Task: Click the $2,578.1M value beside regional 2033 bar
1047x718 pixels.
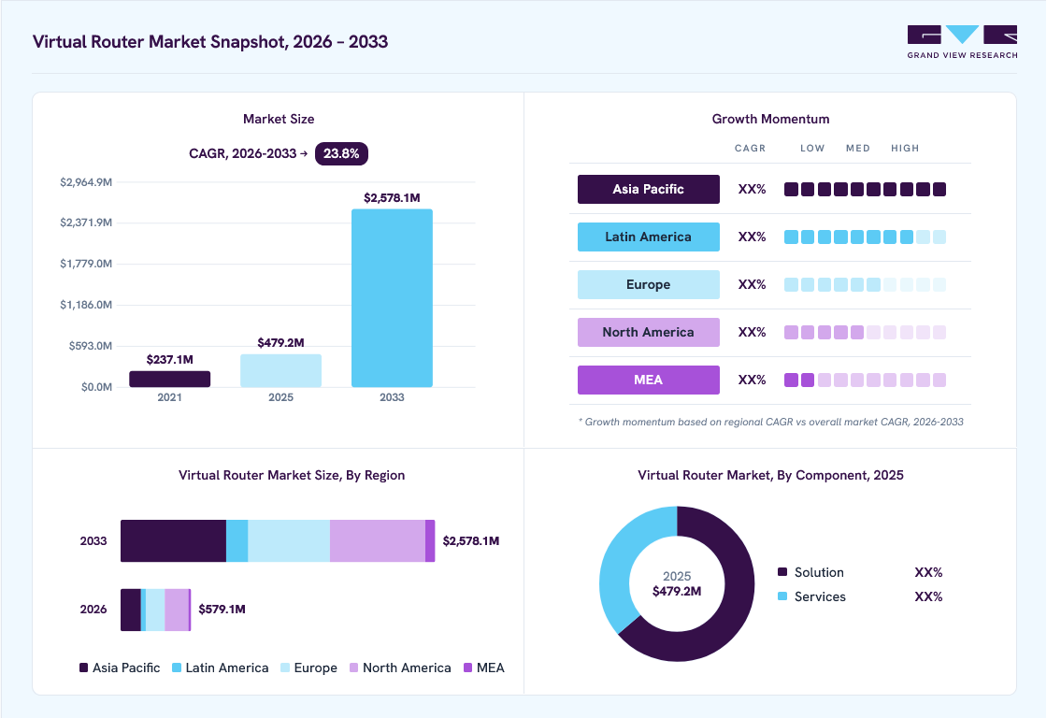Action: 471,541
